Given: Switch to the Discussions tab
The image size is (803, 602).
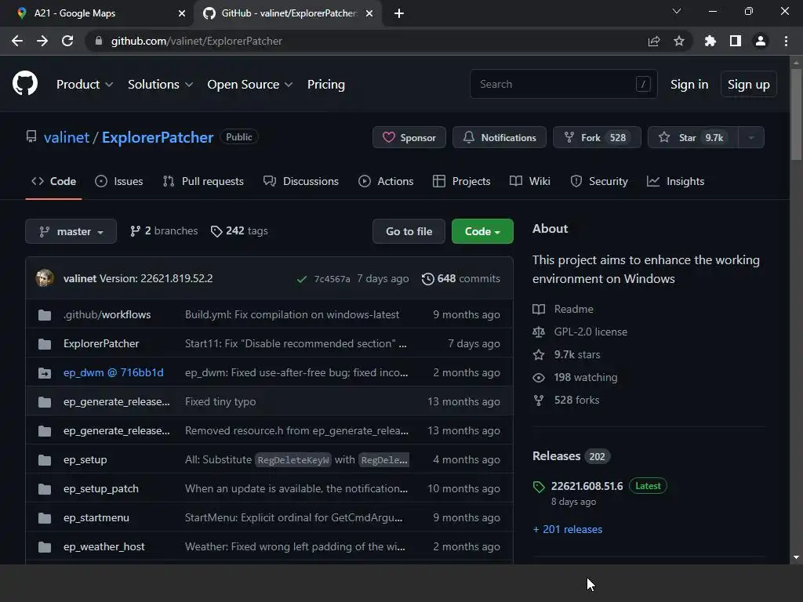Looking at the screenshot, I should click(x=300, y=181).
